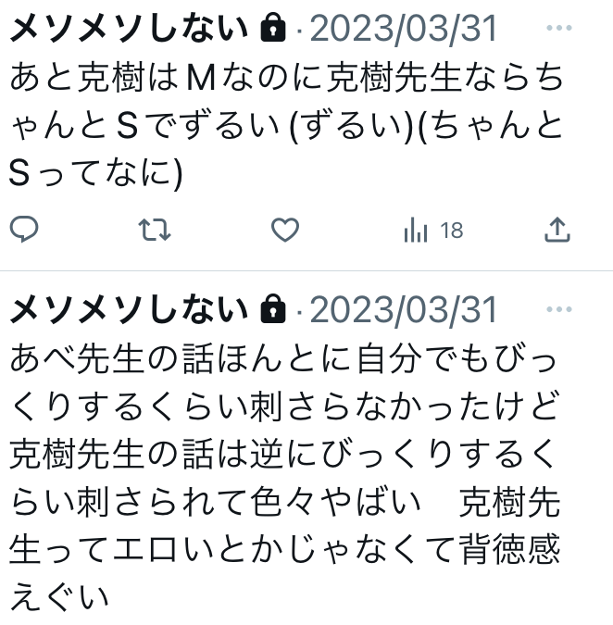Click lock icon beside second メソメソしない name
This screenshot has width=613, height=625.
pyautogui.click(x=273, y=308)
